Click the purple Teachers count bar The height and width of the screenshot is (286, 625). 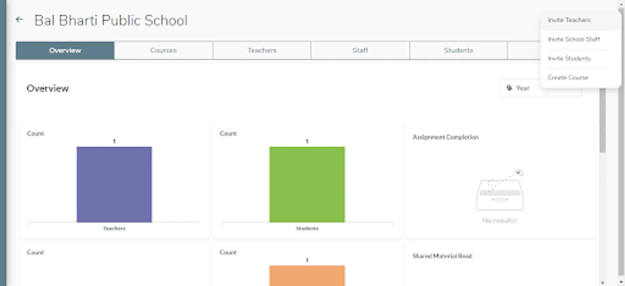(x=114, y=184)
